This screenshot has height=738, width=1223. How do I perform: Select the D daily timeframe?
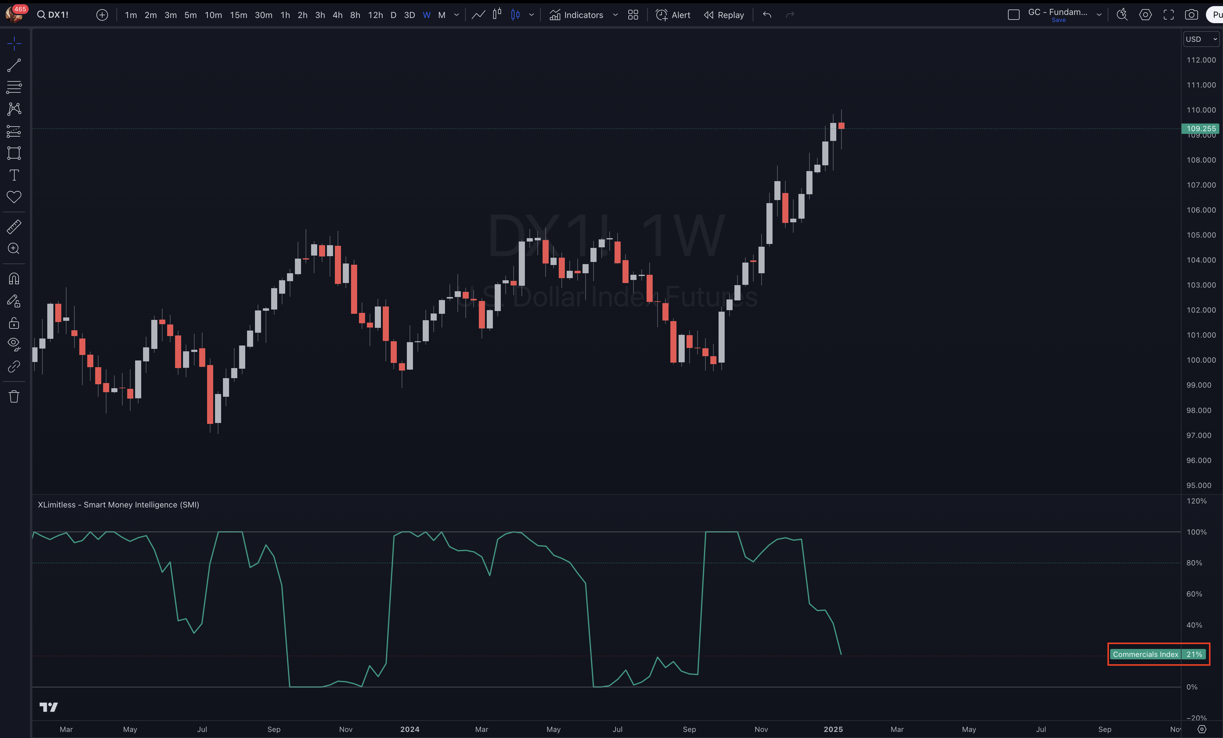click(x=393, y=15)
